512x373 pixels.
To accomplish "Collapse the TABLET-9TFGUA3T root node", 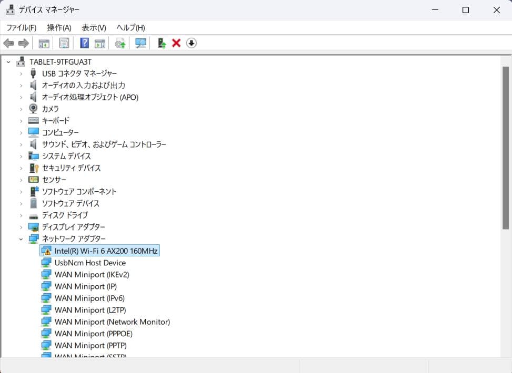I will (8, 61).
